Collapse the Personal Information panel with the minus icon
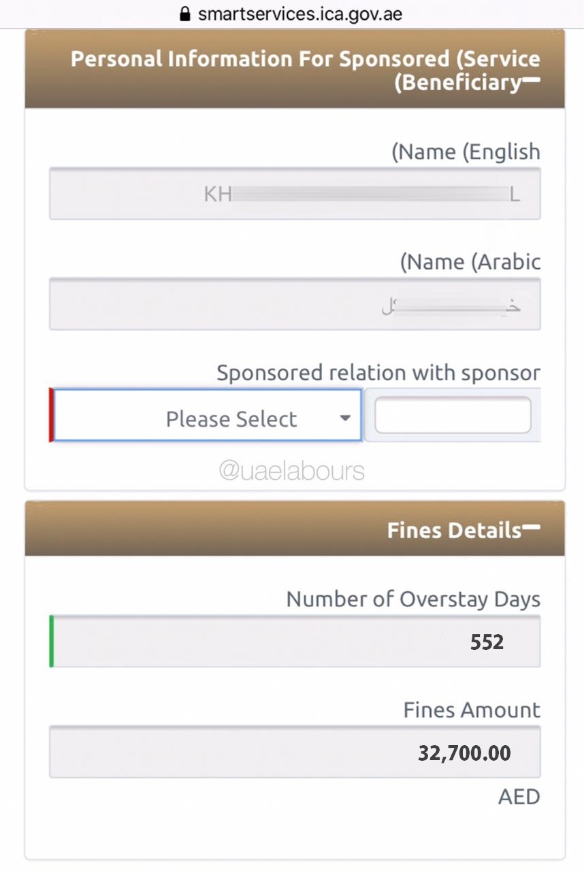584x871 pixels. pos(532,81)
